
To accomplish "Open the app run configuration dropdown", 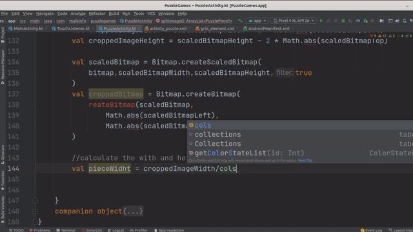I will coord(257,21).
